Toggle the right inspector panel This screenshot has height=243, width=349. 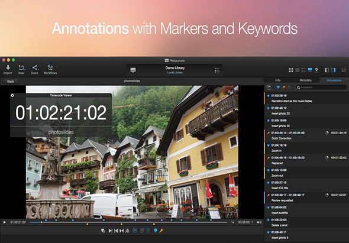pos(334,70)
